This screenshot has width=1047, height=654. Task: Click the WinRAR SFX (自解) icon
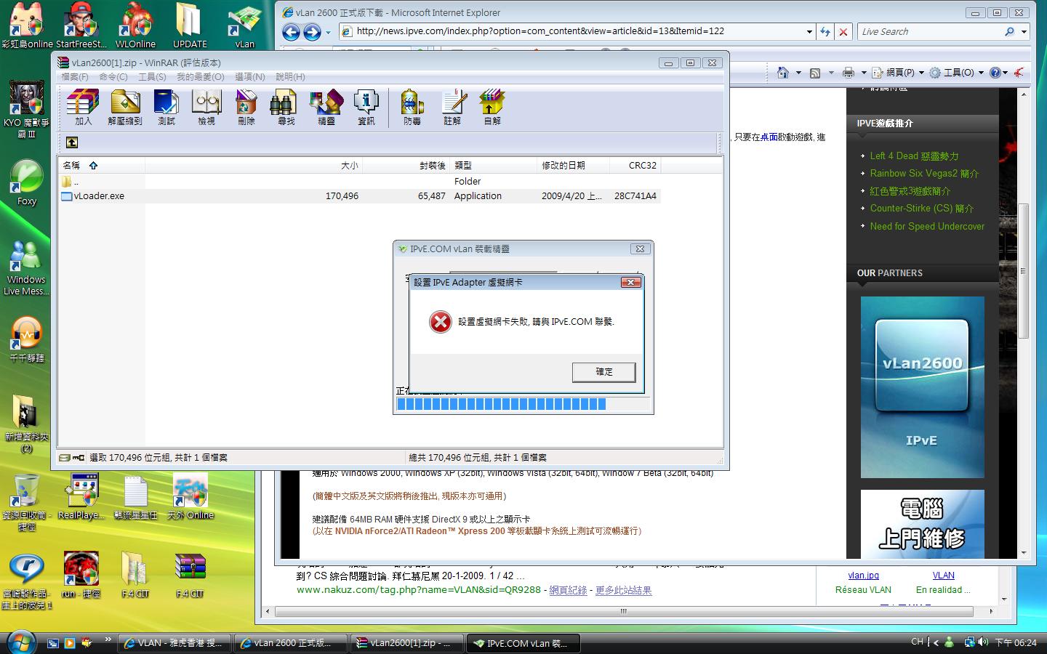tap(492, 108)
